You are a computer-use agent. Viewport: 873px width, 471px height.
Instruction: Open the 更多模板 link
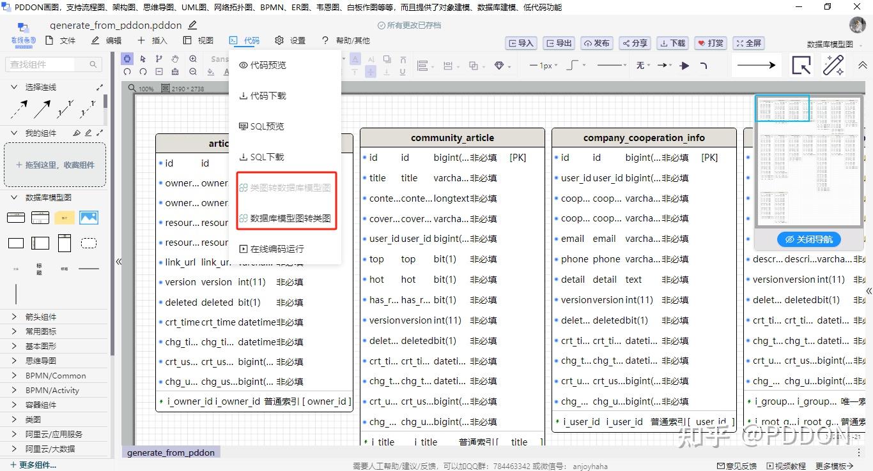[835, 466]
